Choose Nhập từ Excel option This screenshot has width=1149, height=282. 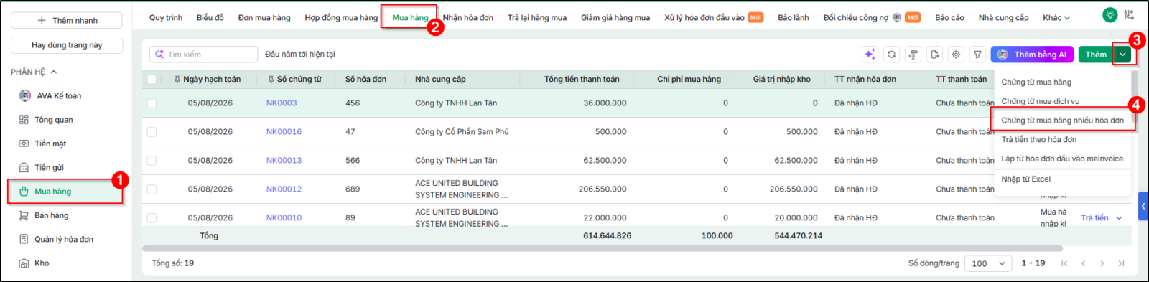point(1026,179)
